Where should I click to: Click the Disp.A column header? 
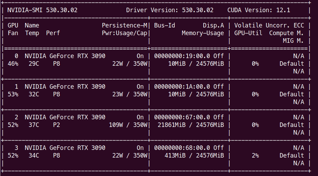pyautogui.click(x=213, y=25)
